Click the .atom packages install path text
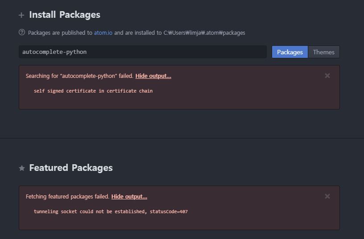The width and height of the screenshot is (364, 239). 204,33
